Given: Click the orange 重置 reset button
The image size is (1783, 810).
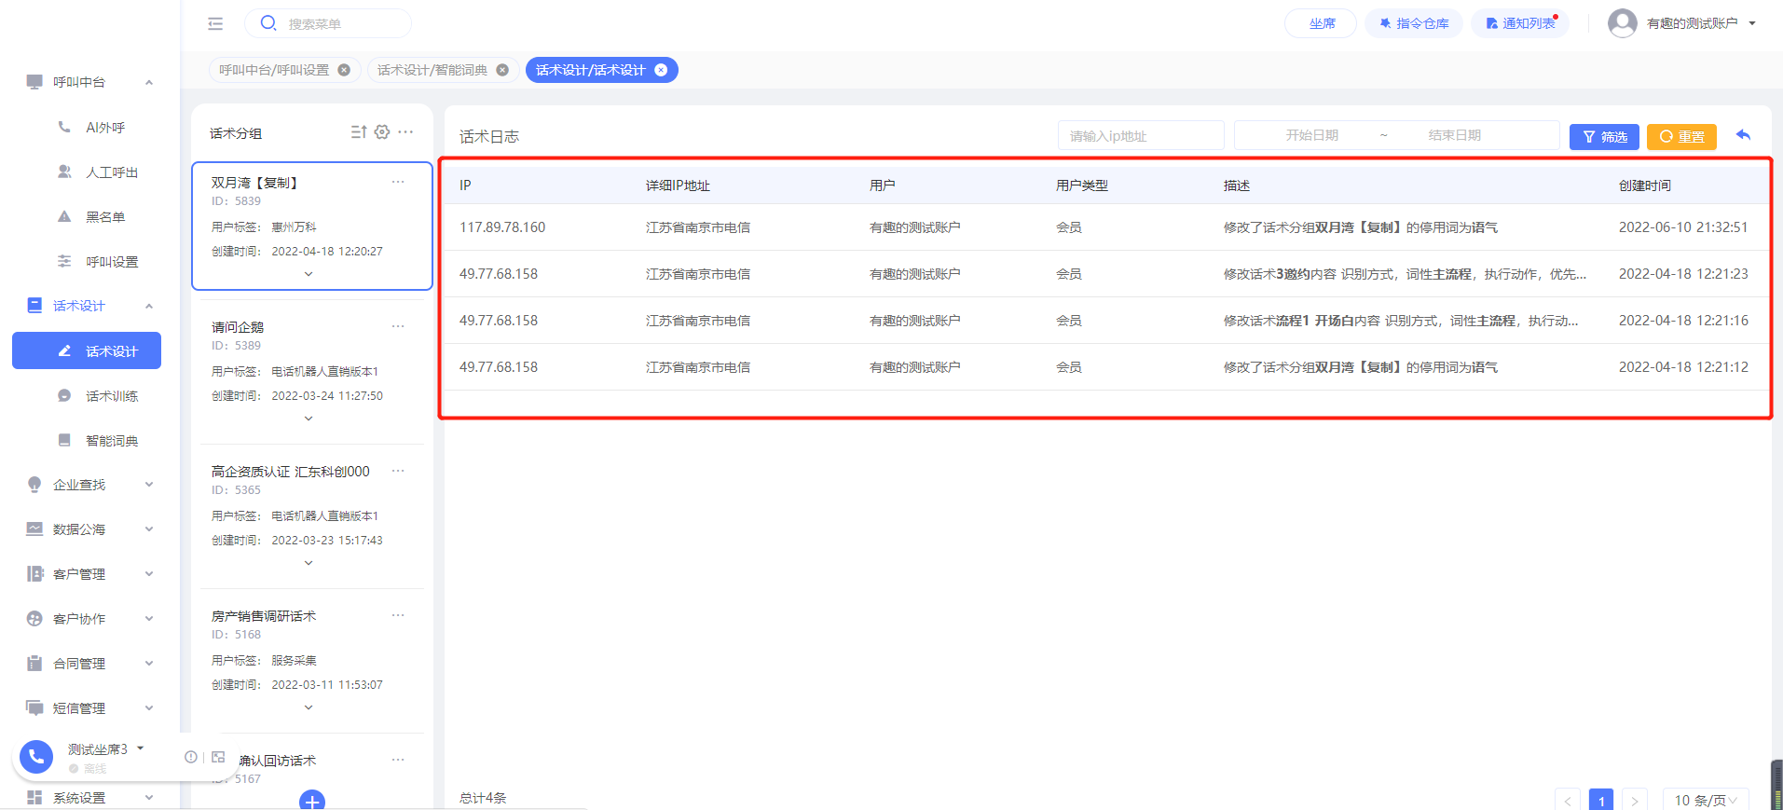Looking at the screenshot, I should pos(1681,136).
